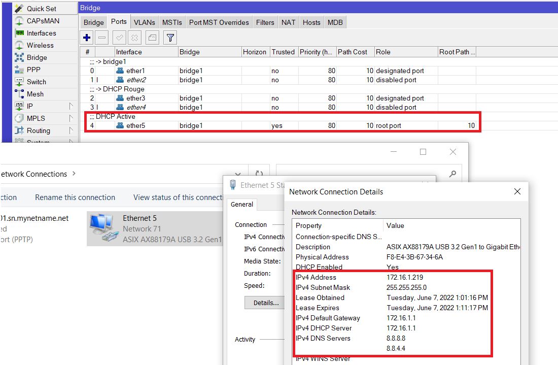Sort ports by Trusted column
558x365 pixels.
pos(285,52)
